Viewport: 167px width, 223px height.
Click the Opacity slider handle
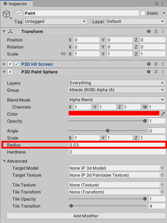pyautogui.click(x=145, y=121)
